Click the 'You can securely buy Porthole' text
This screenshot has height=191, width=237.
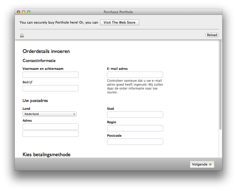[x=59, y=22]
